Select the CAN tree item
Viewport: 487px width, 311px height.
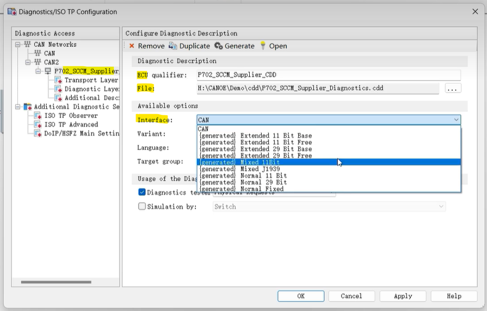[50, 53]
